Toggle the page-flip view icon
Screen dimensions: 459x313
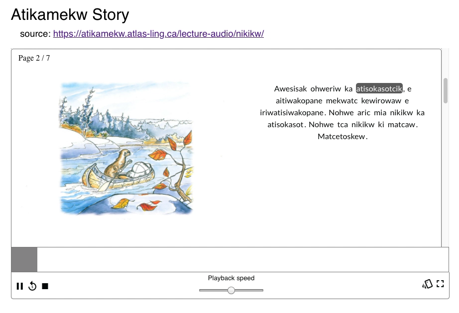pos(427,284)
